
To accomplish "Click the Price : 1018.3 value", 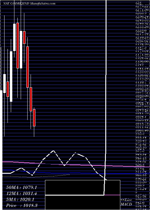I will coord(22,205).
